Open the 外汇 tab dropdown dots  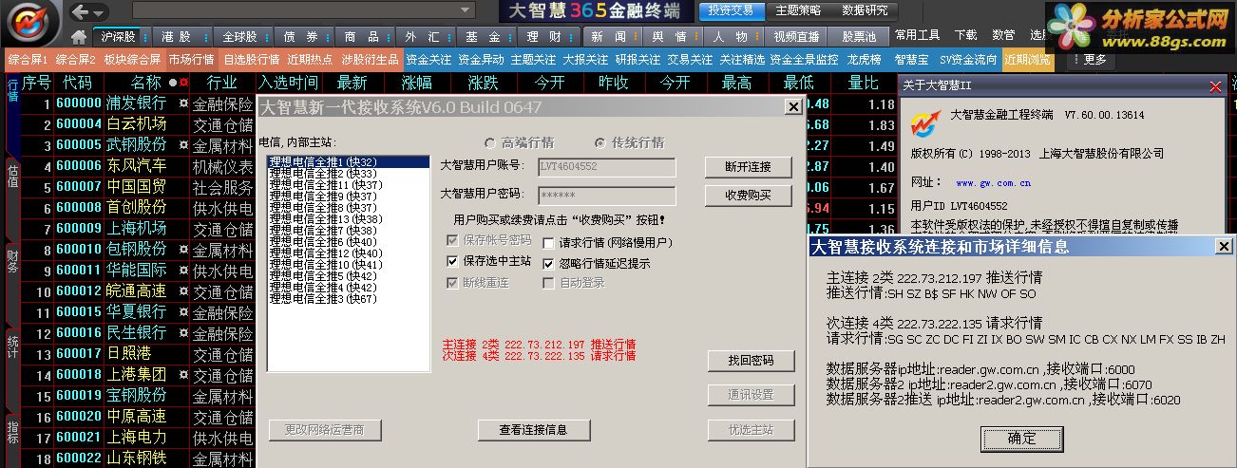pyautogui.click(x=447, y=36)
